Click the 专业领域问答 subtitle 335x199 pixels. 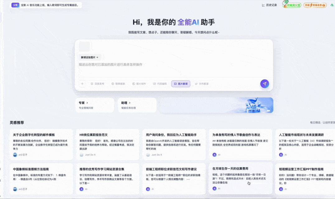86,108
